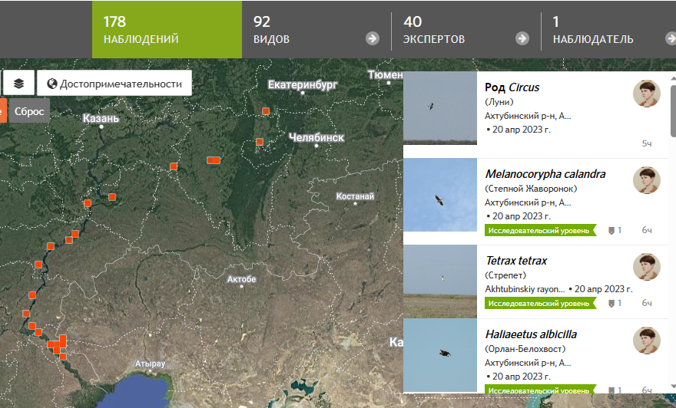Viewport: 676px width, 408px height.
Task: View Tetrax tetrax photo thumbnail
Action: click(440, 281)
